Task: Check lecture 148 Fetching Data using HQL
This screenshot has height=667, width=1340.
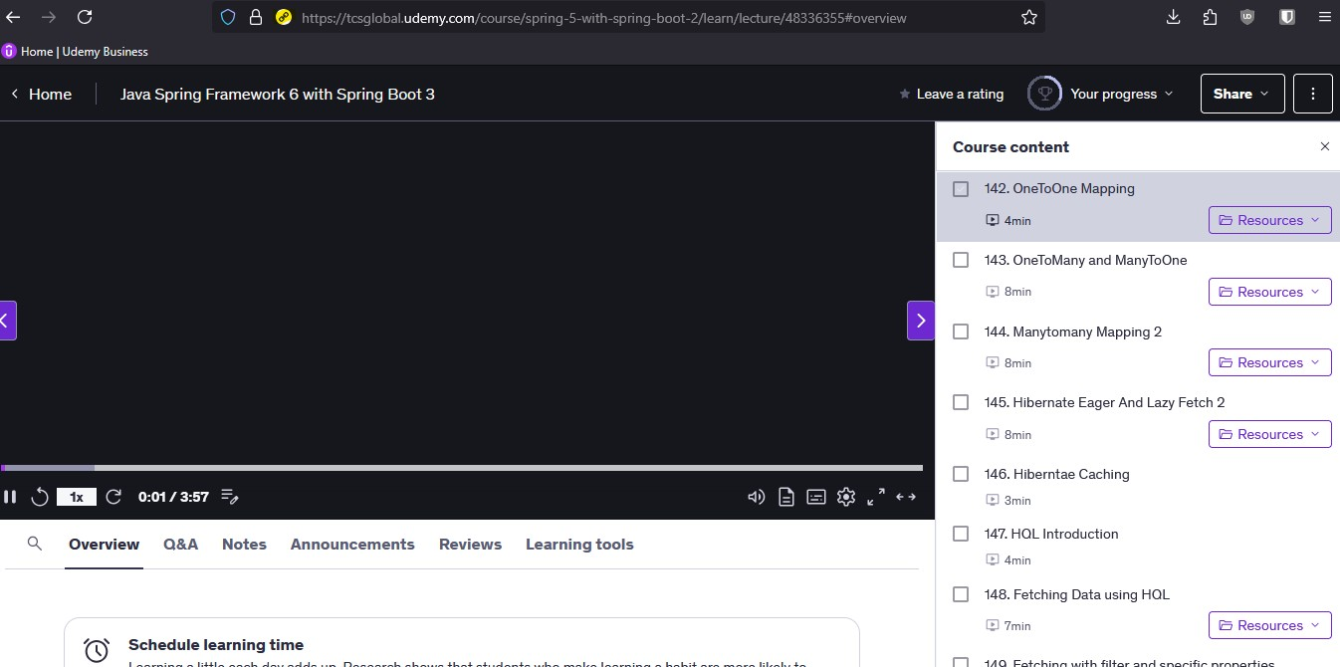Action: coord(961,594)
